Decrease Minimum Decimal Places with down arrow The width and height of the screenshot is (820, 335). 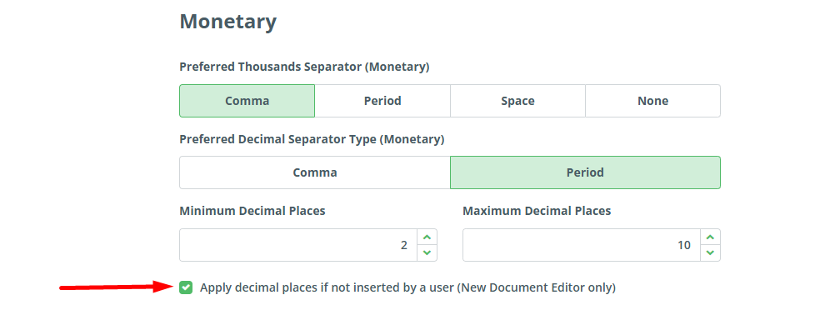[x=427, y=252]
